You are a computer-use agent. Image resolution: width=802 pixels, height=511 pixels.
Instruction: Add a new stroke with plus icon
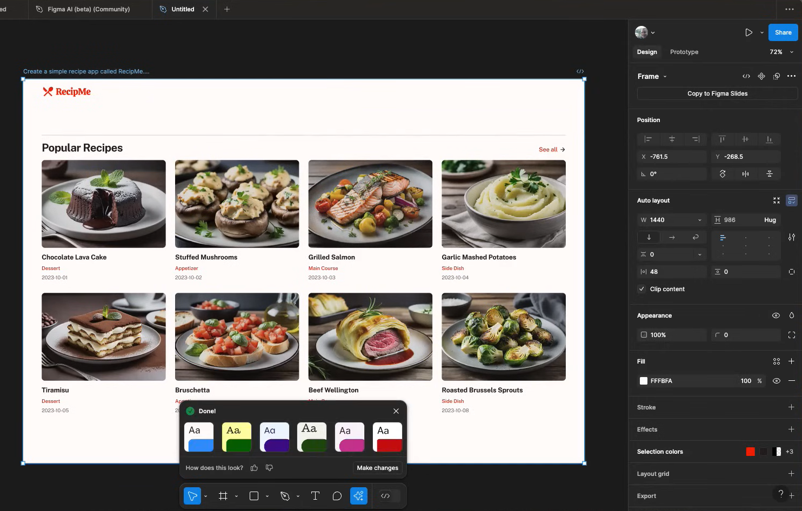pyautogui.click(x=791, y=407)
